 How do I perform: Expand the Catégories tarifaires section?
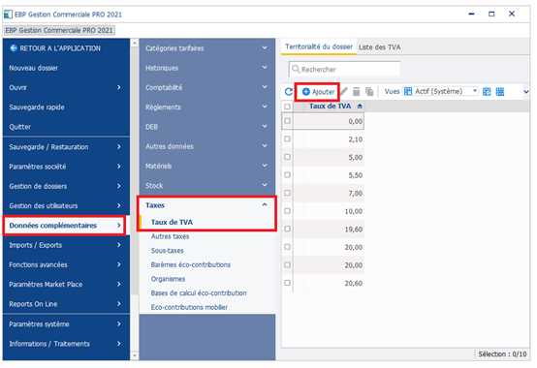coord(206,48)
